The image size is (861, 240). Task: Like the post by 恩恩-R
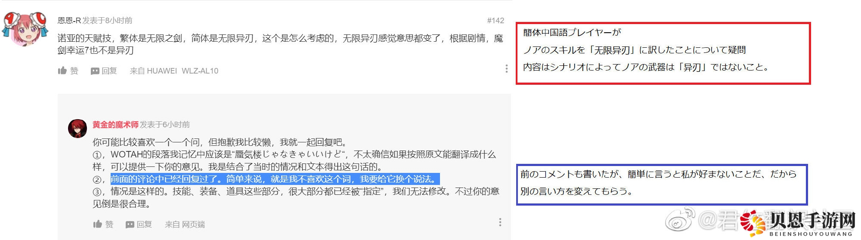coord(62,71)
